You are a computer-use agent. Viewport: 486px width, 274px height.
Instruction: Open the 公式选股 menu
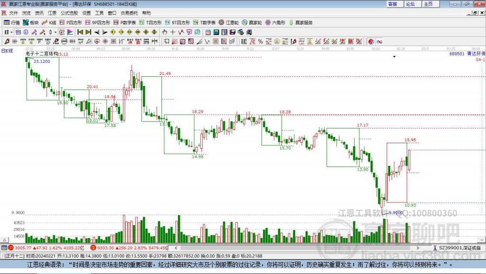tap(69, 13)
